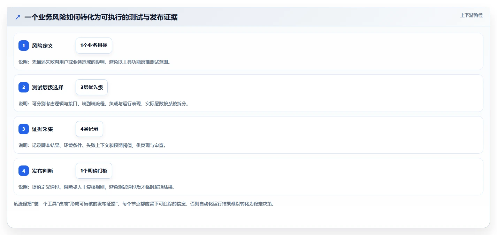Click the summary paragraph starting 该流程把
497x235 pixels.
pos(144,204)
